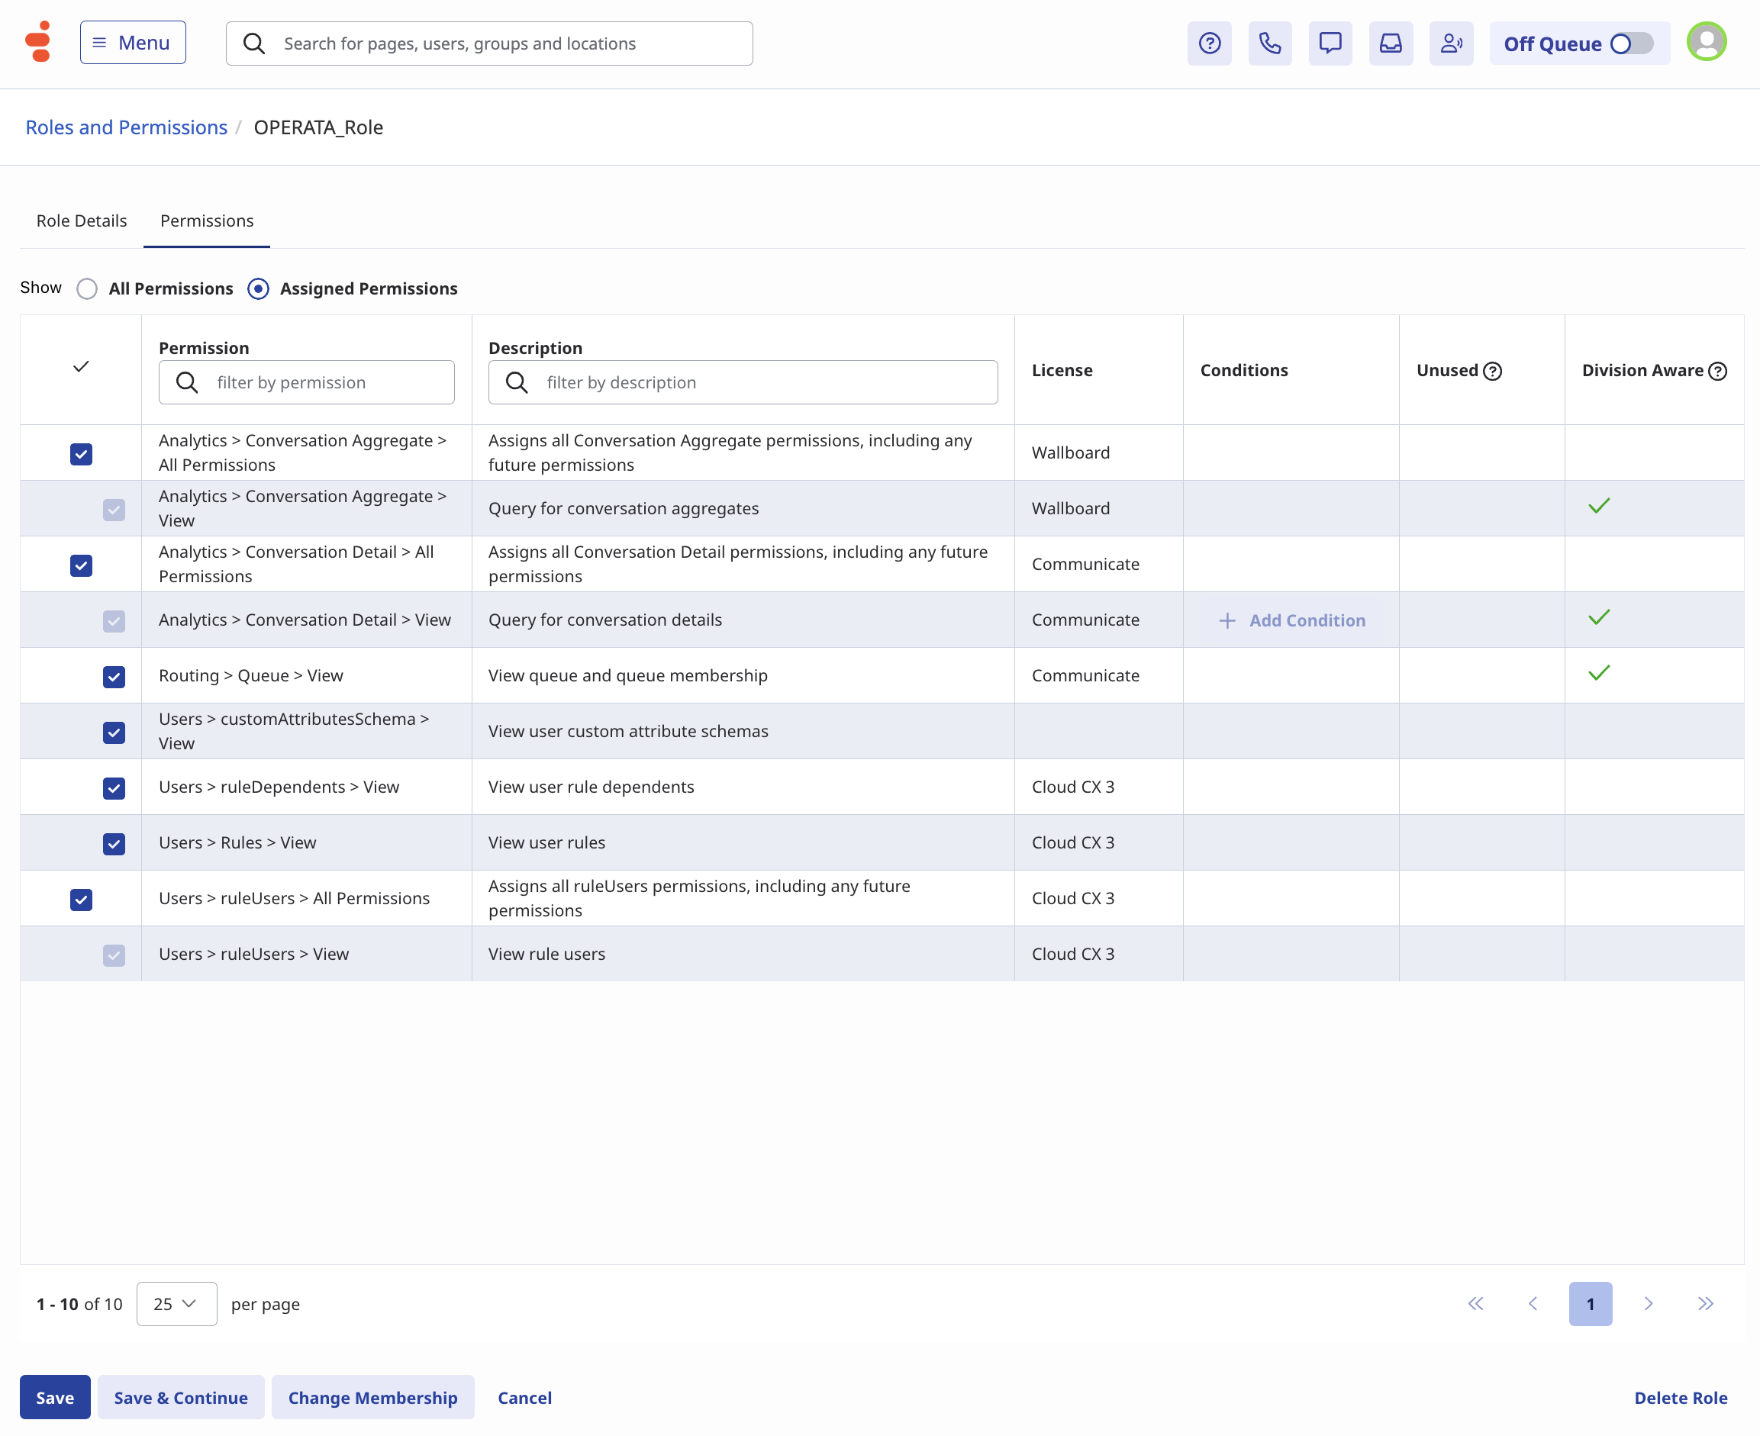1760x1436 pixels.
Task: Open the phone calls icon
Action: click(x=1269, y=43)
